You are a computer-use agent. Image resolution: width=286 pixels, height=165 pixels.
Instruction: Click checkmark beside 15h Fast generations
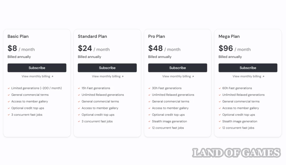click(x=79, y=88)
